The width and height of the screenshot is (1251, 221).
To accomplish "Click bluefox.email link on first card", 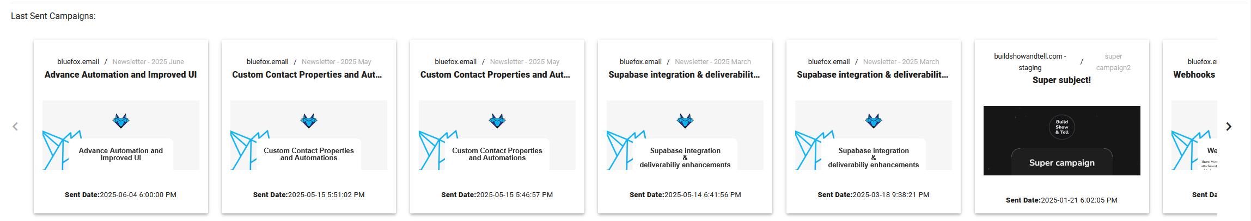I will pyautogui.click(x=78, y=62).
